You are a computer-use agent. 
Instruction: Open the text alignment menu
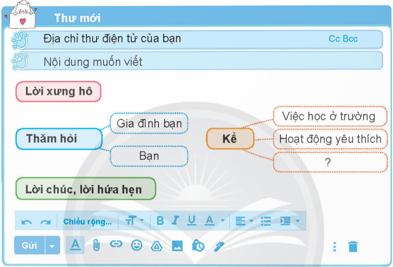point(244,221)
